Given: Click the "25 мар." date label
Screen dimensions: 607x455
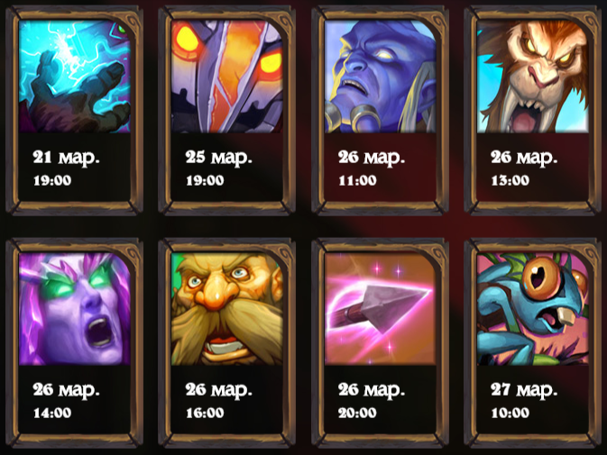Looking at the screenshot, I should coord(219,158).
